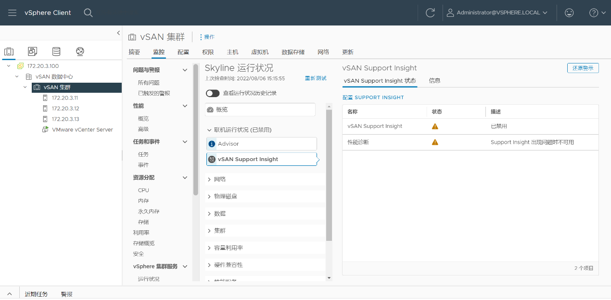
Task: Click the 概览 gauge icon
Action: click(x=210, y=110)
